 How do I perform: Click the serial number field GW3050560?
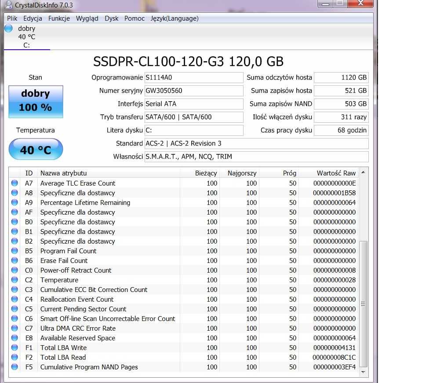(194, 91)
